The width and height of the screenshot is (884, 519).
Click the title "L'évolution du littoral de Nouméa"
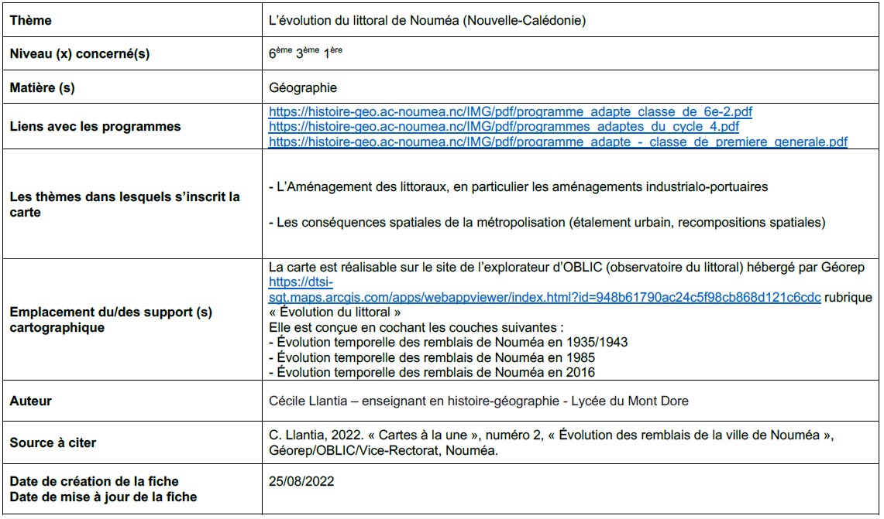tap(427, 21)
